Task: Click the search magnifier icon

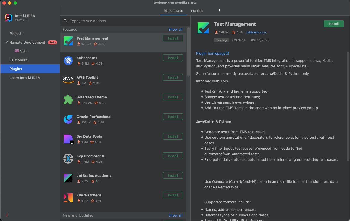Action: (x=66, y=21)
